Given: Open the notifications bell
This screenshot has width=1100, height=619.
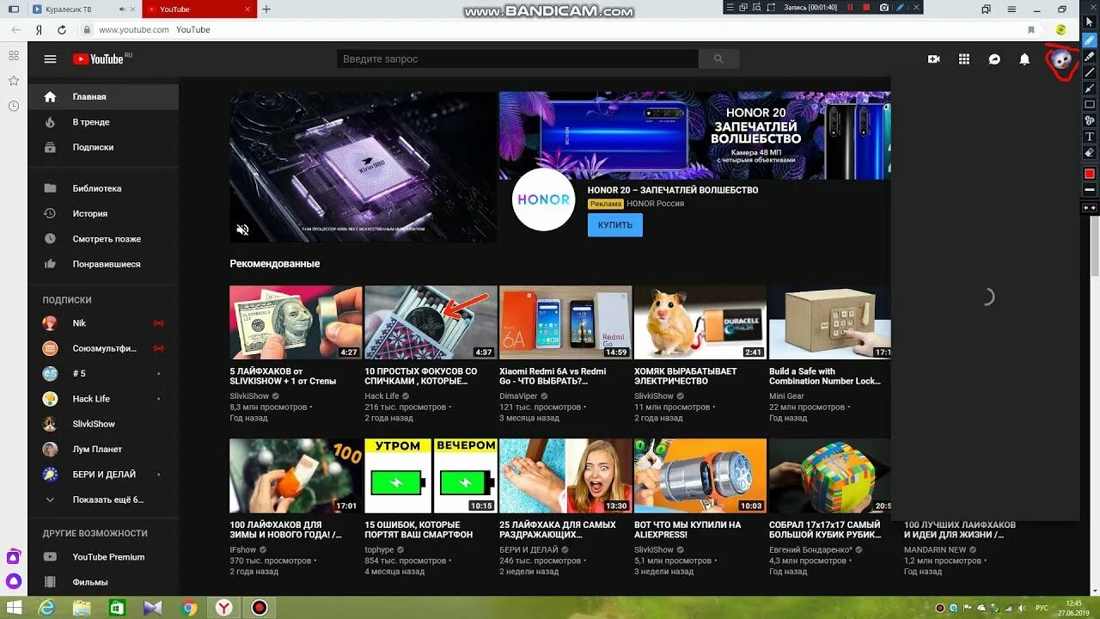Looking at the screenshot, I should click(x=1024, y=59).
